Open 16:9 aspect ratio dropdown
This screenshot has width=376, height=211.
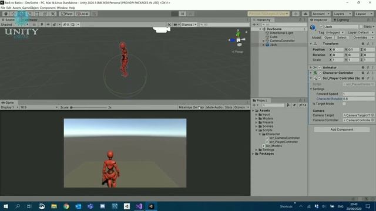39,107
